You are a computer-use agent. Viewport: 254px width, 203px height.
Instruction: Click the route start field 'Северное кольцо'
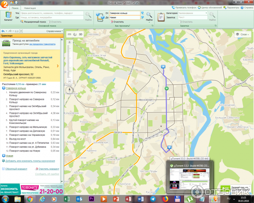[x=124, y=13]
